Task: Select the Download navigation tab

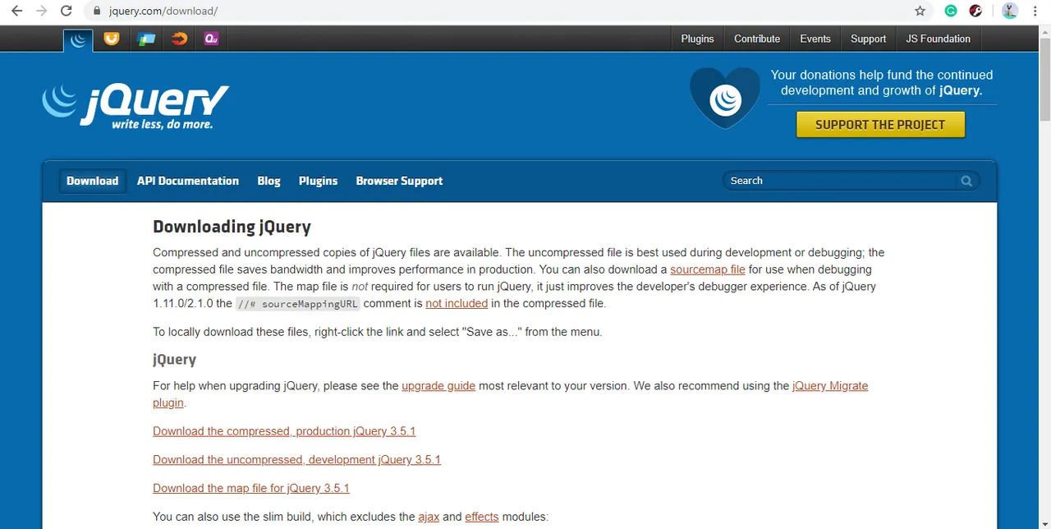Action: point(93,181)
